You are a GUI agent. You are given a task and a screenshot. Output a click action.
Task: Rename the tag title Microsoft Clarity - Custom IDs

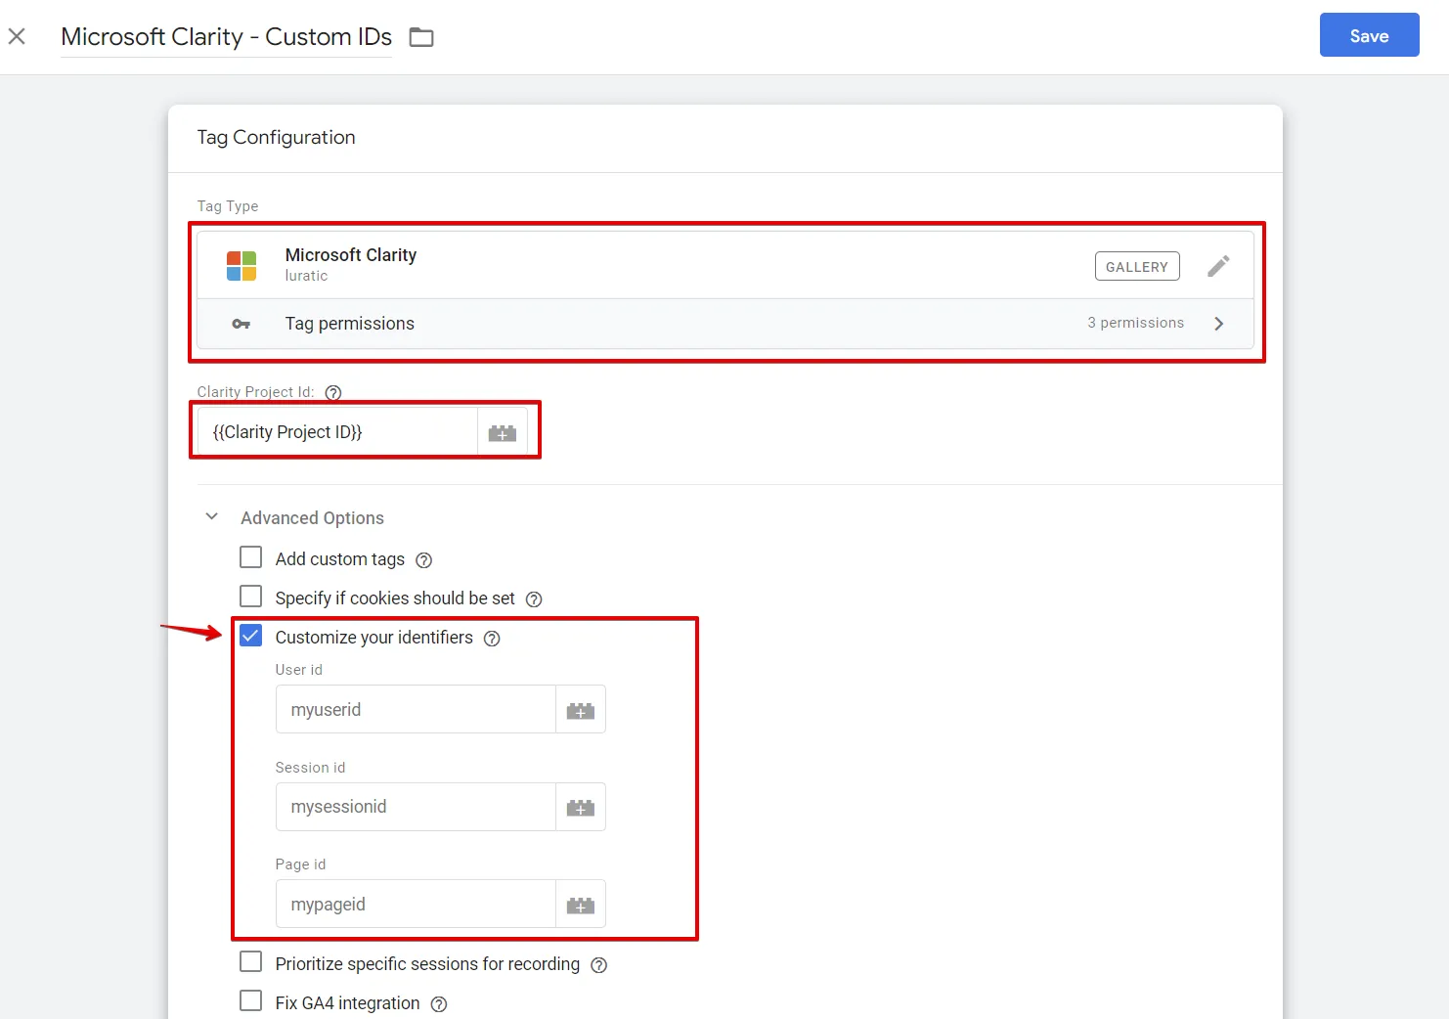click(x=226, y=37)
